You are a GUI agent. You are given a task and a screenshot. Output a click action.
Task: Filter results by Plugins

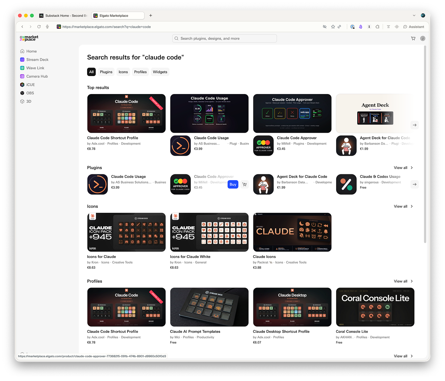point(106,72)
